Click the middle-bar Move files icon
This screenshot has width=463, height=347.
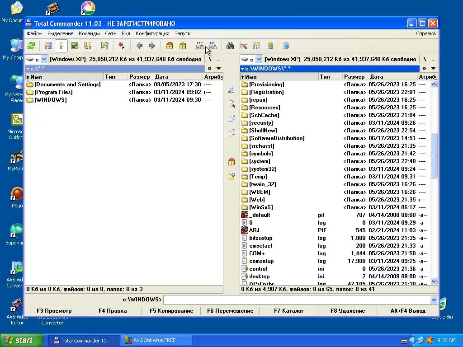tap(231, 133)
